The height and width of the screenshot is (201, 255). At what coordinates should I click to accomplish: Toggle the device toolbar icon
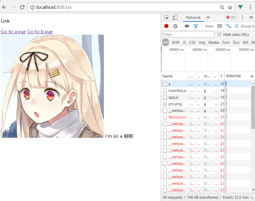point(175,18)
